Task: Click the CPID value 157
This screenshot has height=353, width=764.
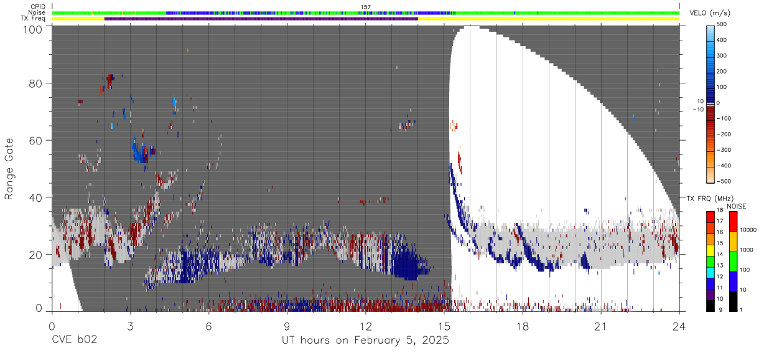Action: 366,7
